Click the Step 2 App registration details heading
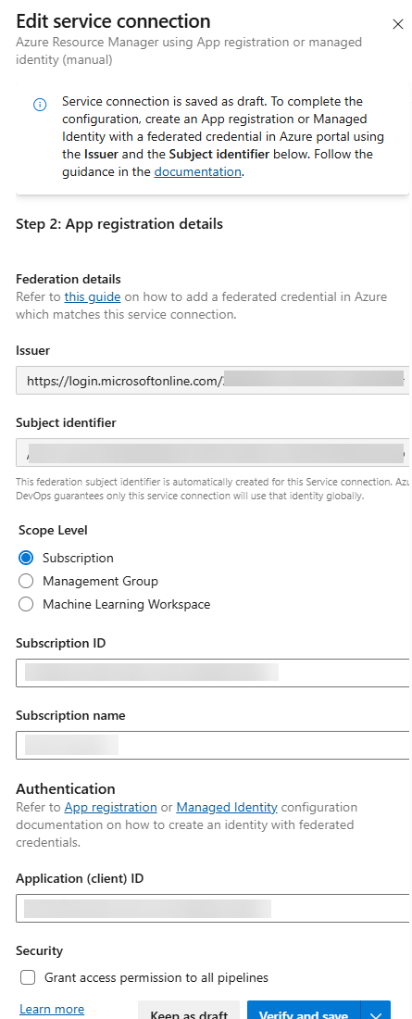Viewport: 412px width, 1019px height. (x=119, y=224)
